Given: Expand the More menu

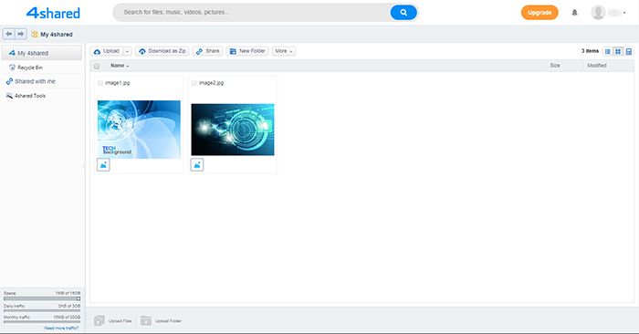Looking at the screenshot, I should [284, 51].
